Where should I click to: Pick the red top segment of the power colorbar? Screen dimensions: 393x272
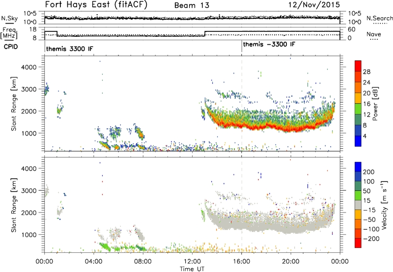[x=358, y=66]
